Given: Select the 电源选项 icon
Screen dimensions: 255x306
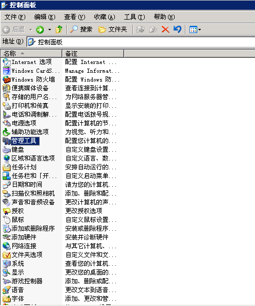Looking at the screenshot, I should (x=6, y=123).
